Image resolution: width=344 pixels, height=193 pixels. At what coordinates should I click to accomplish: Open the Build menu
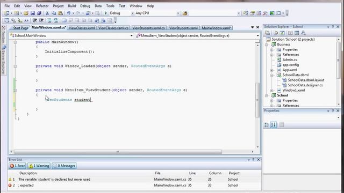[71, 6]
